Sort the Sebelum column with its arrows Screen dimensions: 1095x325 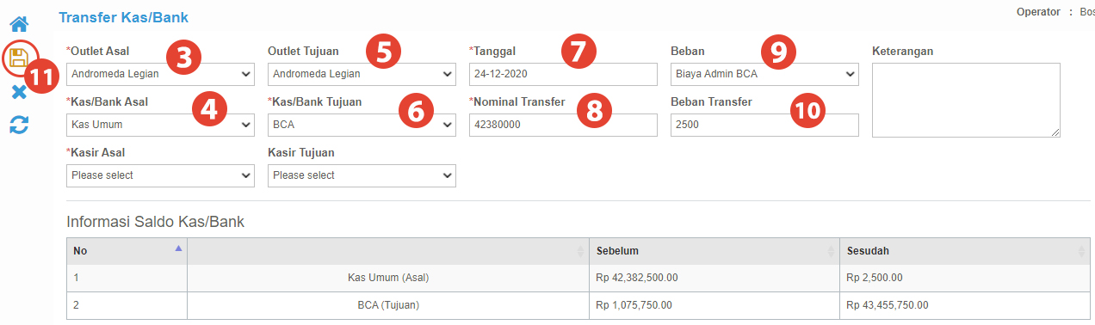[x=832, y=251]
